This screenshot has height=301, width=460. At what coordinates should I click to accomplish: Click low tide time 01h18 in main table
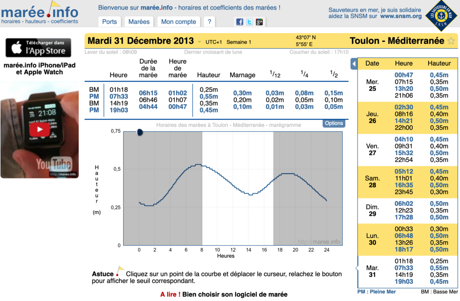tap(119, 90)
